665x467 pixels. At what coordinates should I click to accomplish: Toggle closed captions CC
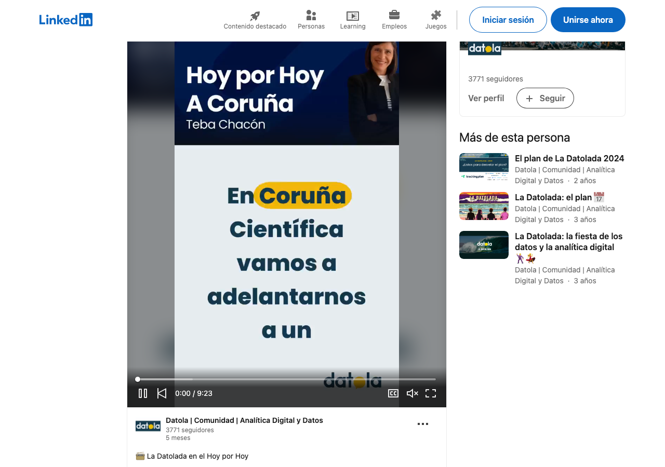tap(393, 393)
